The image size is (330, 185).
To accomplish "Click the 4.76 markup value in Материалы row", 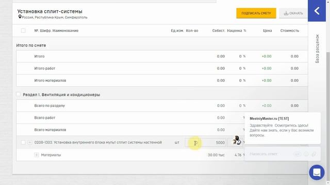I will tap(238, 155).
